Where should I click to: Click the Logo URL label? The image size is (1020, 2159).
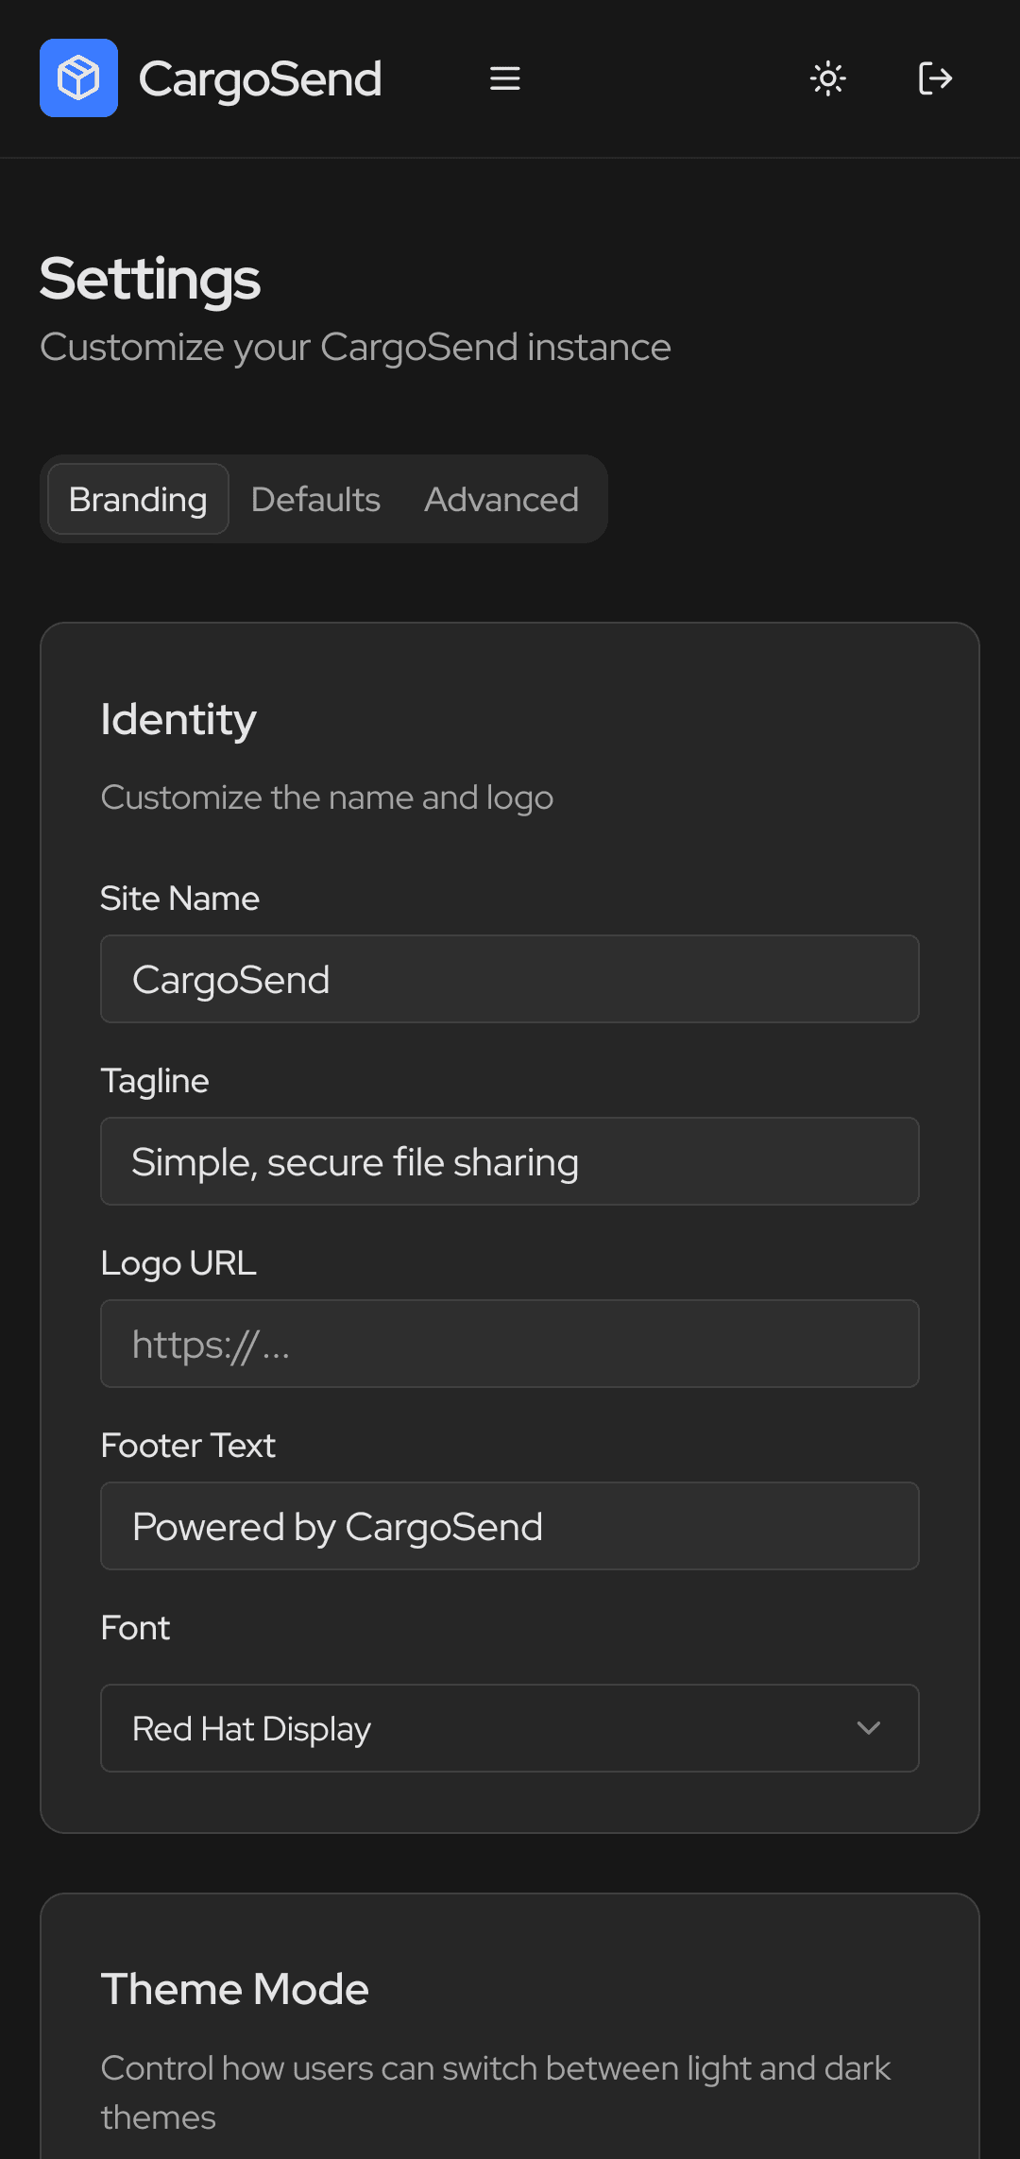pos(178,1263)
